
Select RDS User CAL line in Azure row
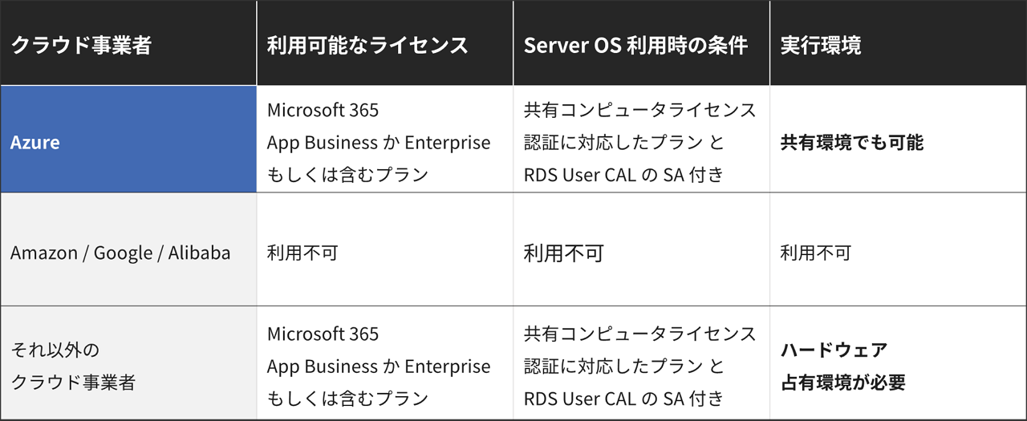[x=623, y=174]
